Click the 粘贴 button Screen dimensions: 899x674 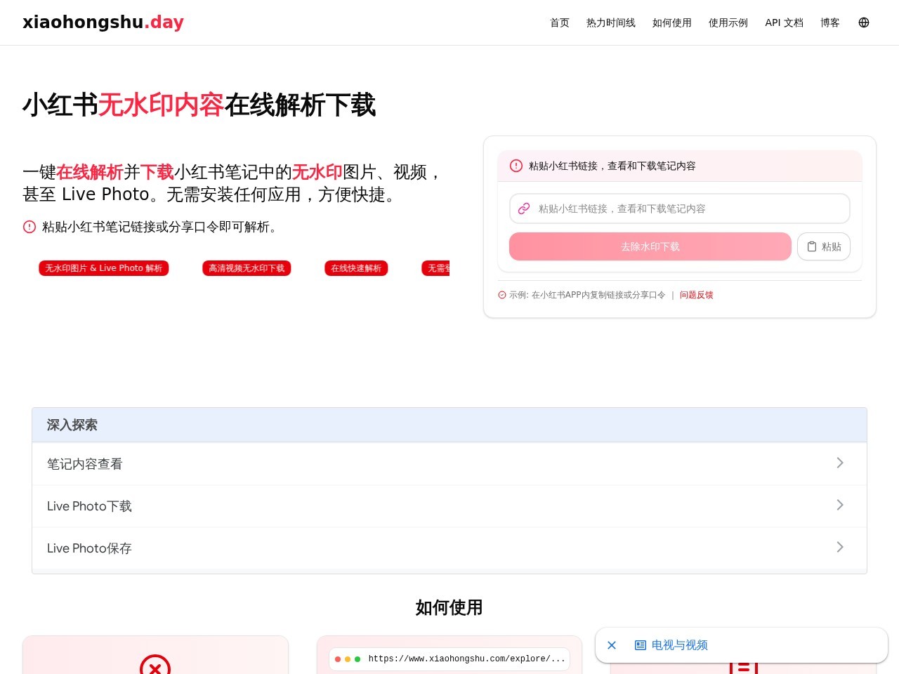tap(824, 246)
